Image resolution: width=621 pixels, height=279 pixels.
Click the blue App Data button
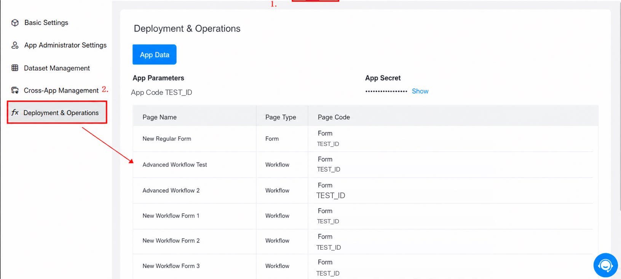click(155, 55)
